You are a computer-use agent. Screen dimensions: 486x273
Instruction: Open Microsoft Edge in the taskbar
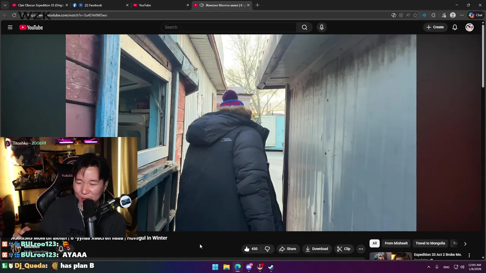238,267
